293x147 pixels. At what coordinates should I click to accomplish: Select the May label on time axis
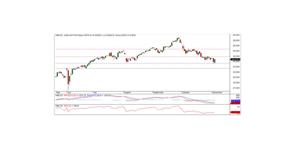[x=58, y=93]
